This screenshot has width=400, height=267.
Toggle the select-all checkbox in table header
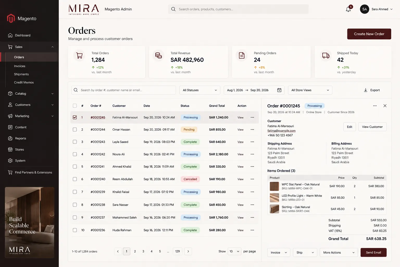tap(75, 106)
